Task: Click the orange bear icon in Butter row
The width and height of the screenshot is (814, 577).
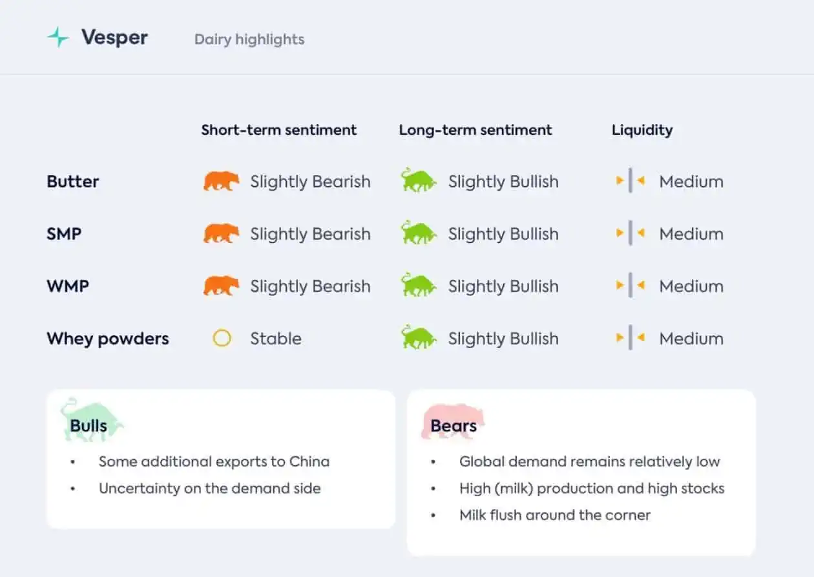Action: click(x=222, y=182)
